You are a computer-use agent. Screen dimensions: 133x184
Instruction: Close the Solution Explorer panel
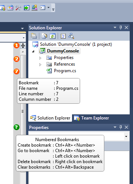tap(126, 27)
